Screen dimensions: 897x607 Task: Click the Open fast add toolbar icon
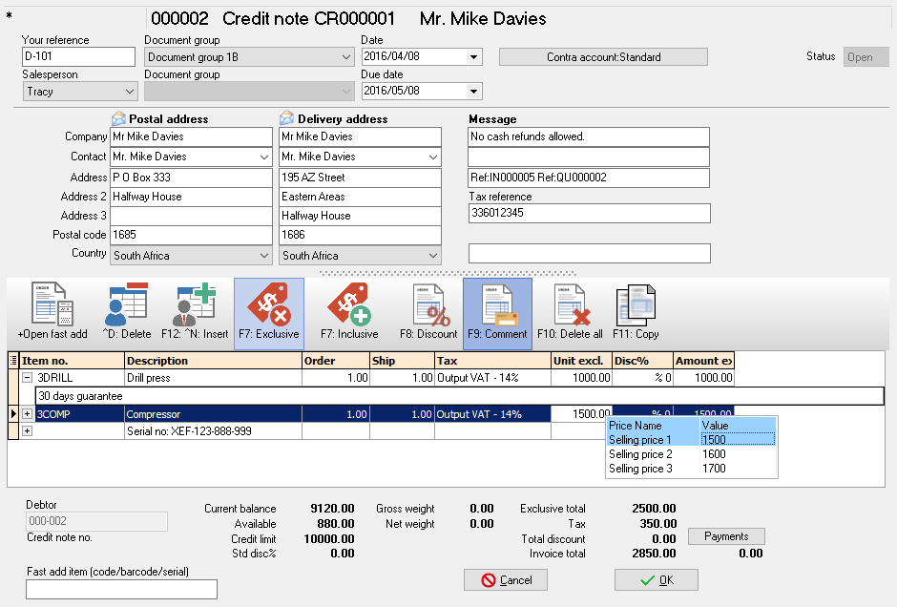tap(52, 312)
